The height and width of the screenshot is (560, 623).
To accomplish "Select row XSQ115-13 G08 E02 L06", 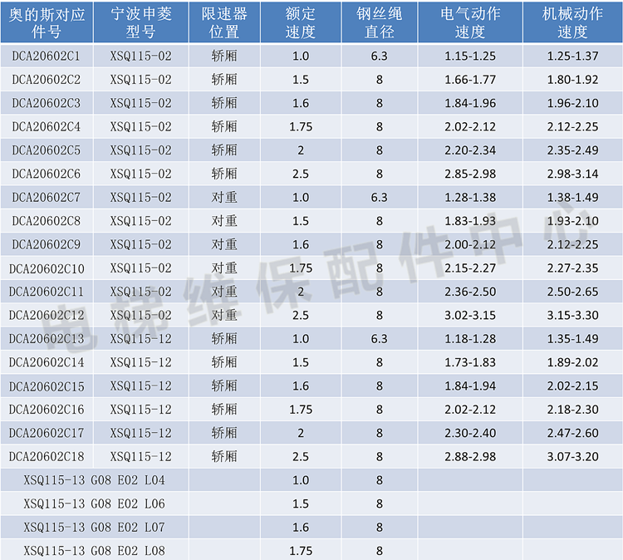I will (x=311, y=504).
